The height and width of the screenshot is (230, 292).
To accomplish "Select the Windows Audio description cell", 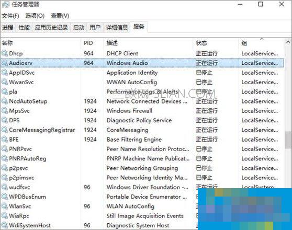I will coord(127,63).
